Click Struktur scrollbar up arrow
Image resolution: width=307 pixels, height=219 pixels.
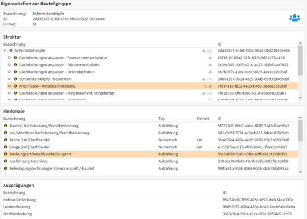[300, 43]
